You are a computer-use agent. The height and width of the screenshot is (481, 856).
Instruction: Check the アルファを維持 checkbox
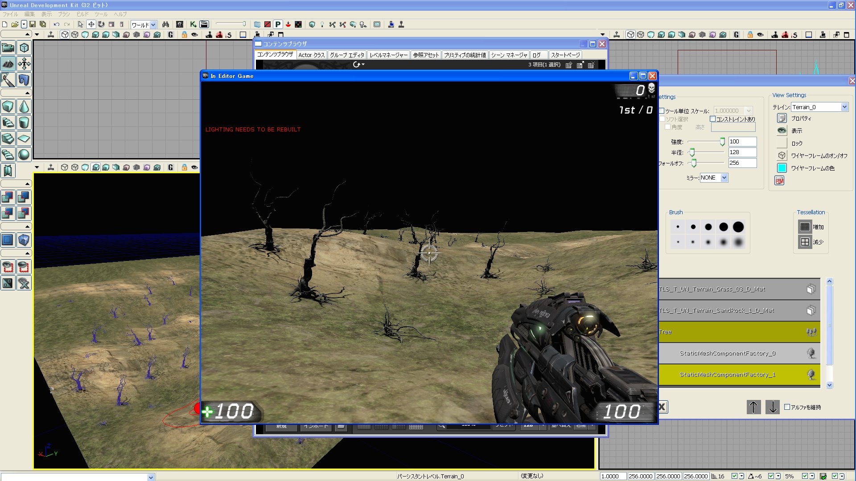pyautogui.click(x=787, y=407)
